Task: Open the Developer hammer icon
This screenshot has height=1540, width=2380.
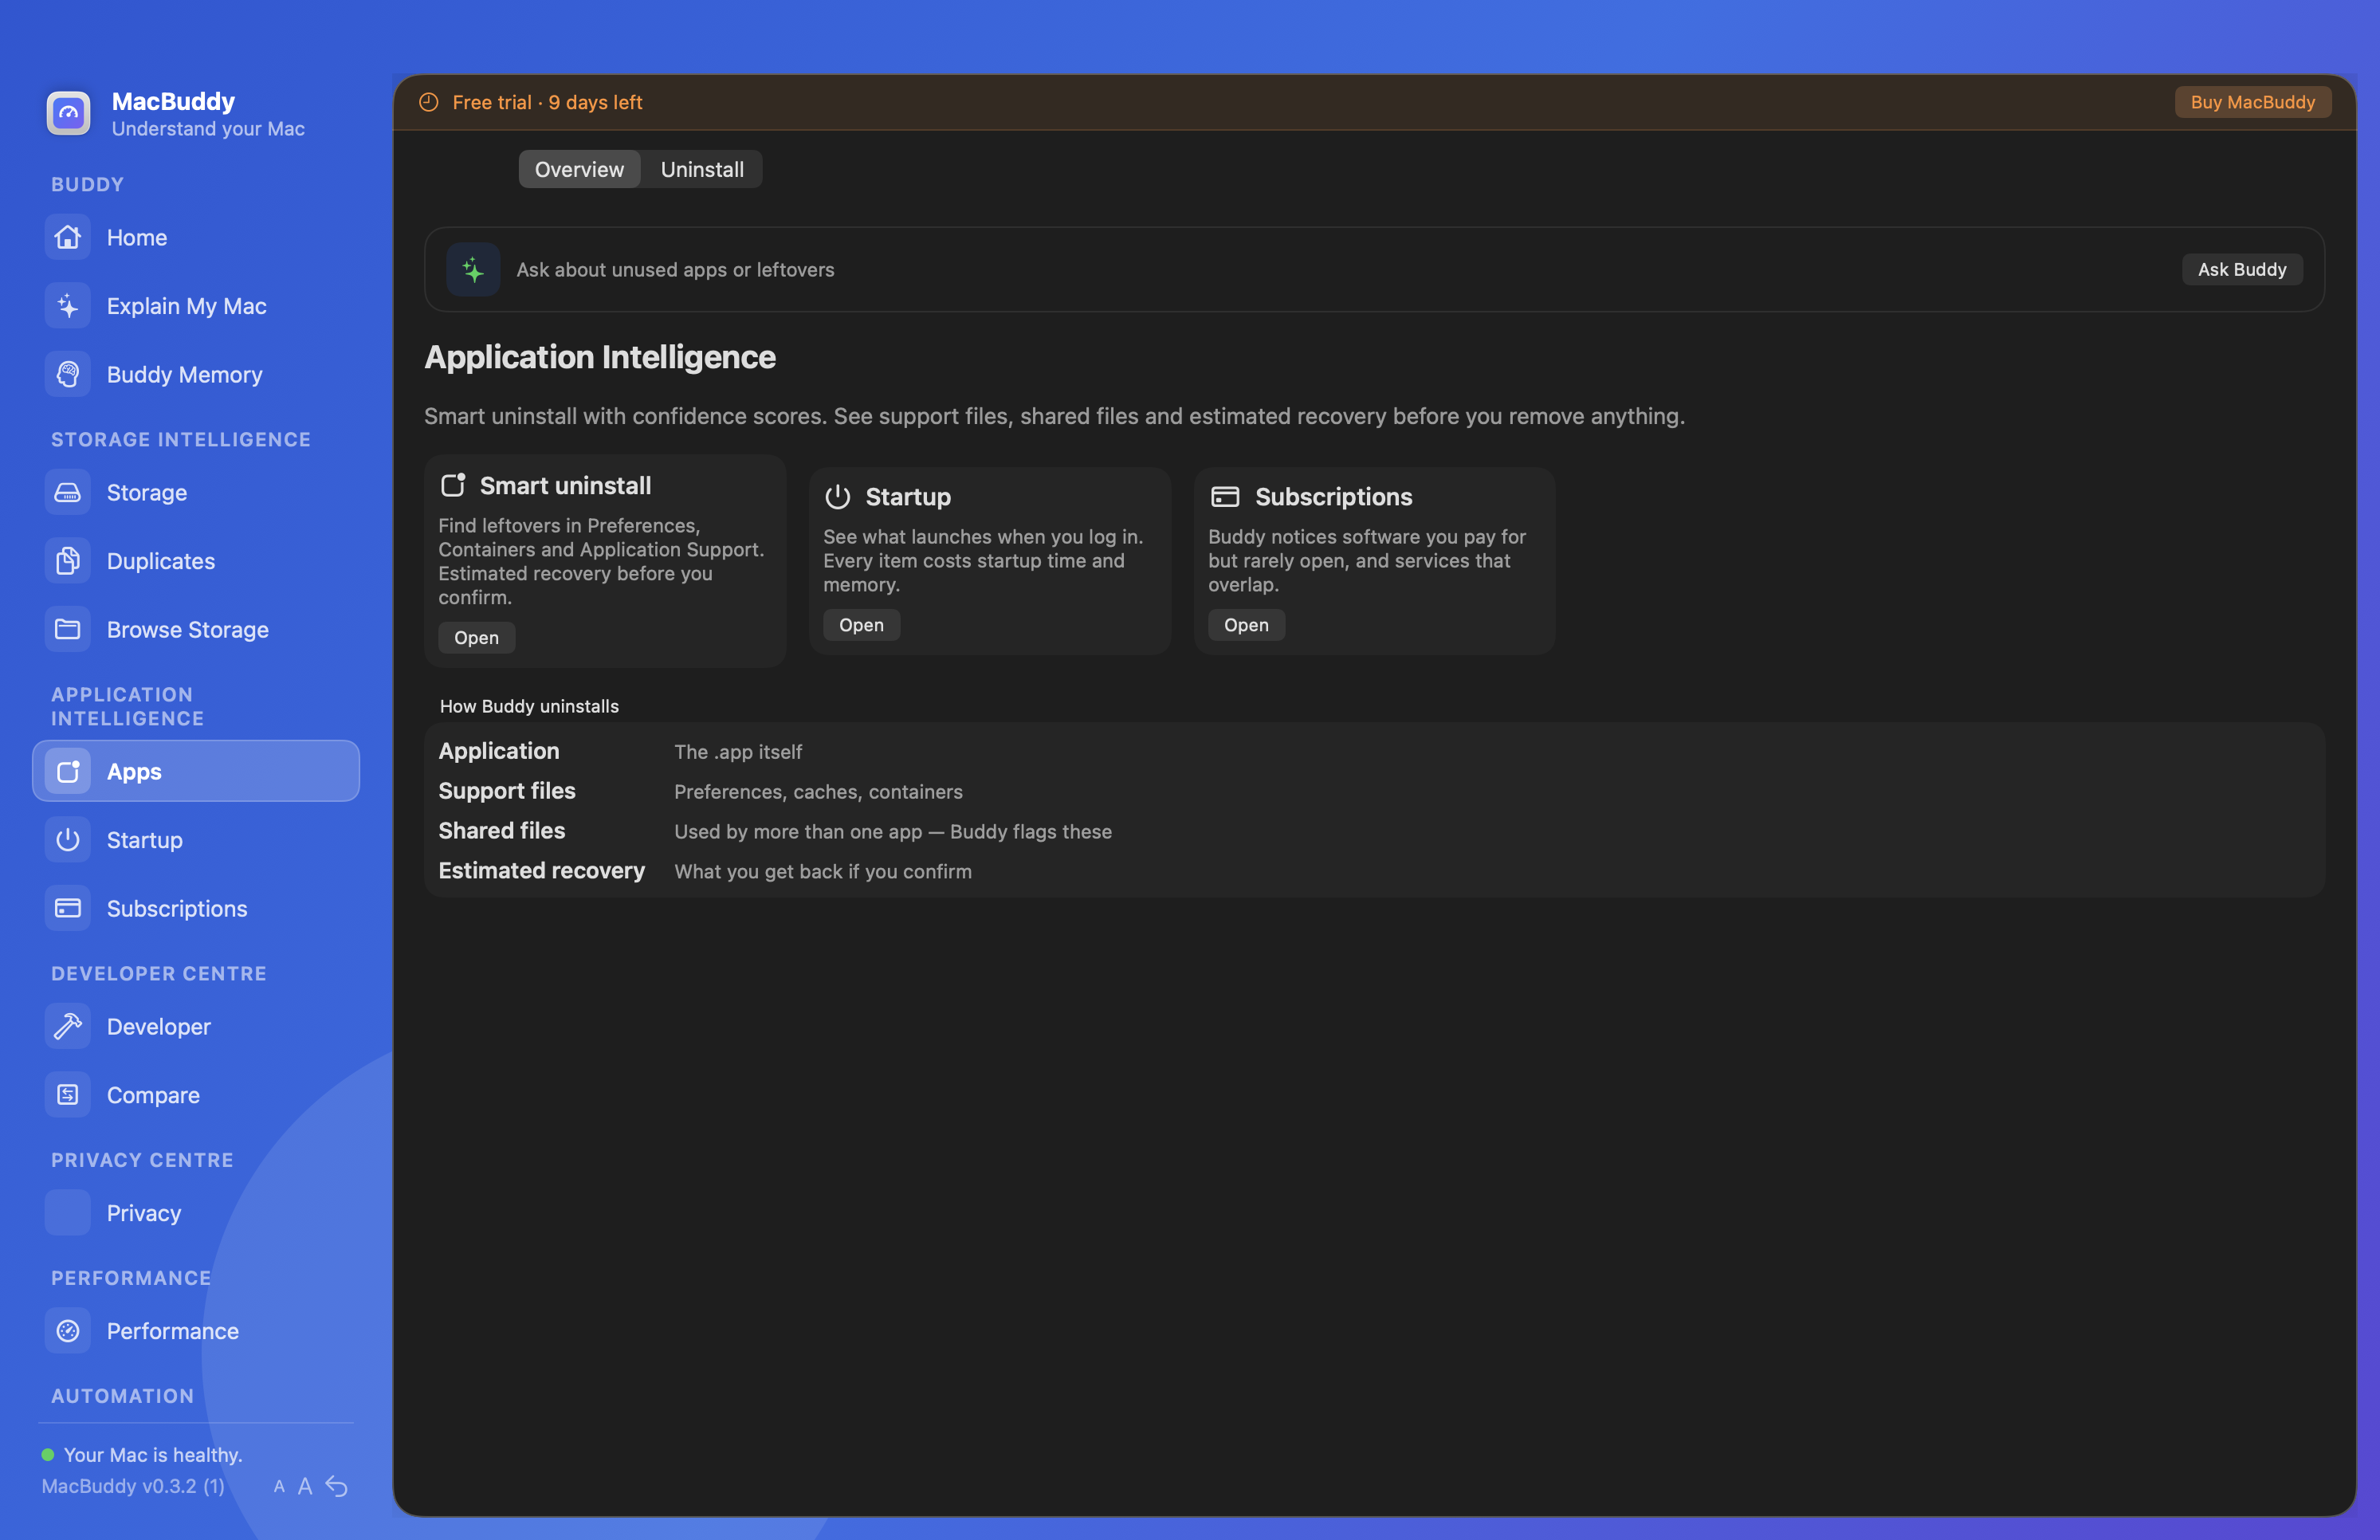Action: tap(68, 1026)
